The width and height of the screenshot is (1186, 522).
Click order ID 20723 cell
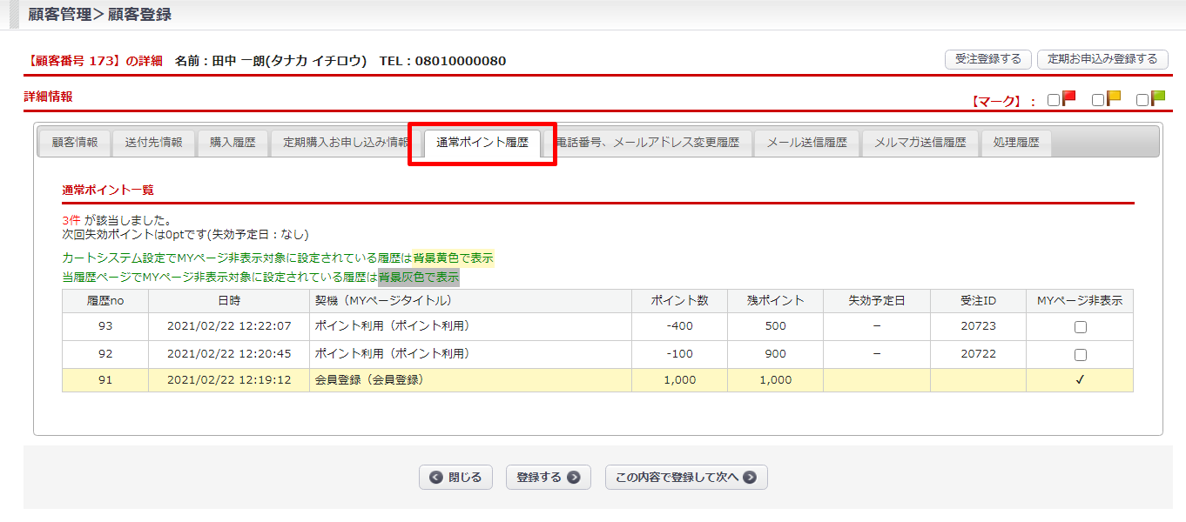coord(979,326)
